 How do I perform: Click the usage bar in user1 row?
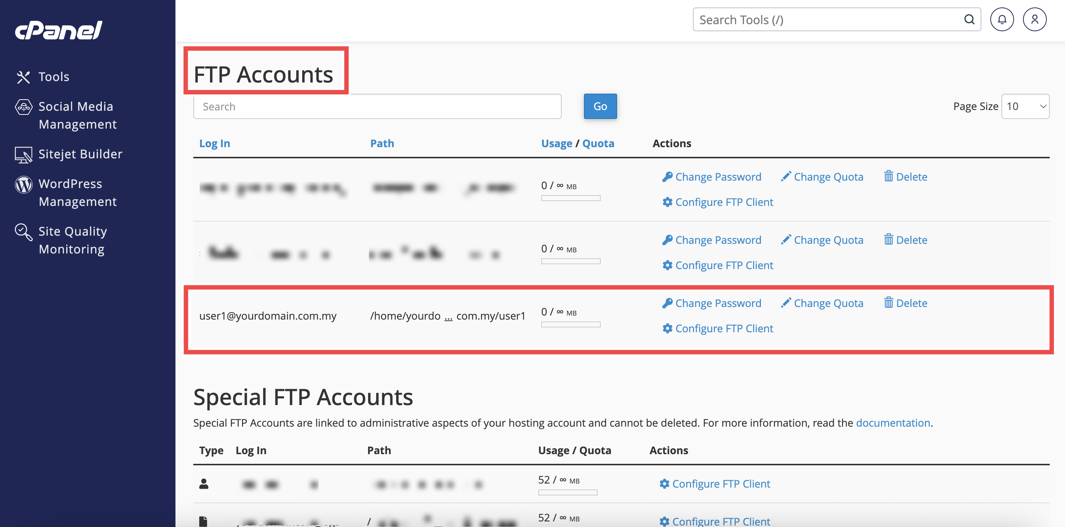point(571,324)
